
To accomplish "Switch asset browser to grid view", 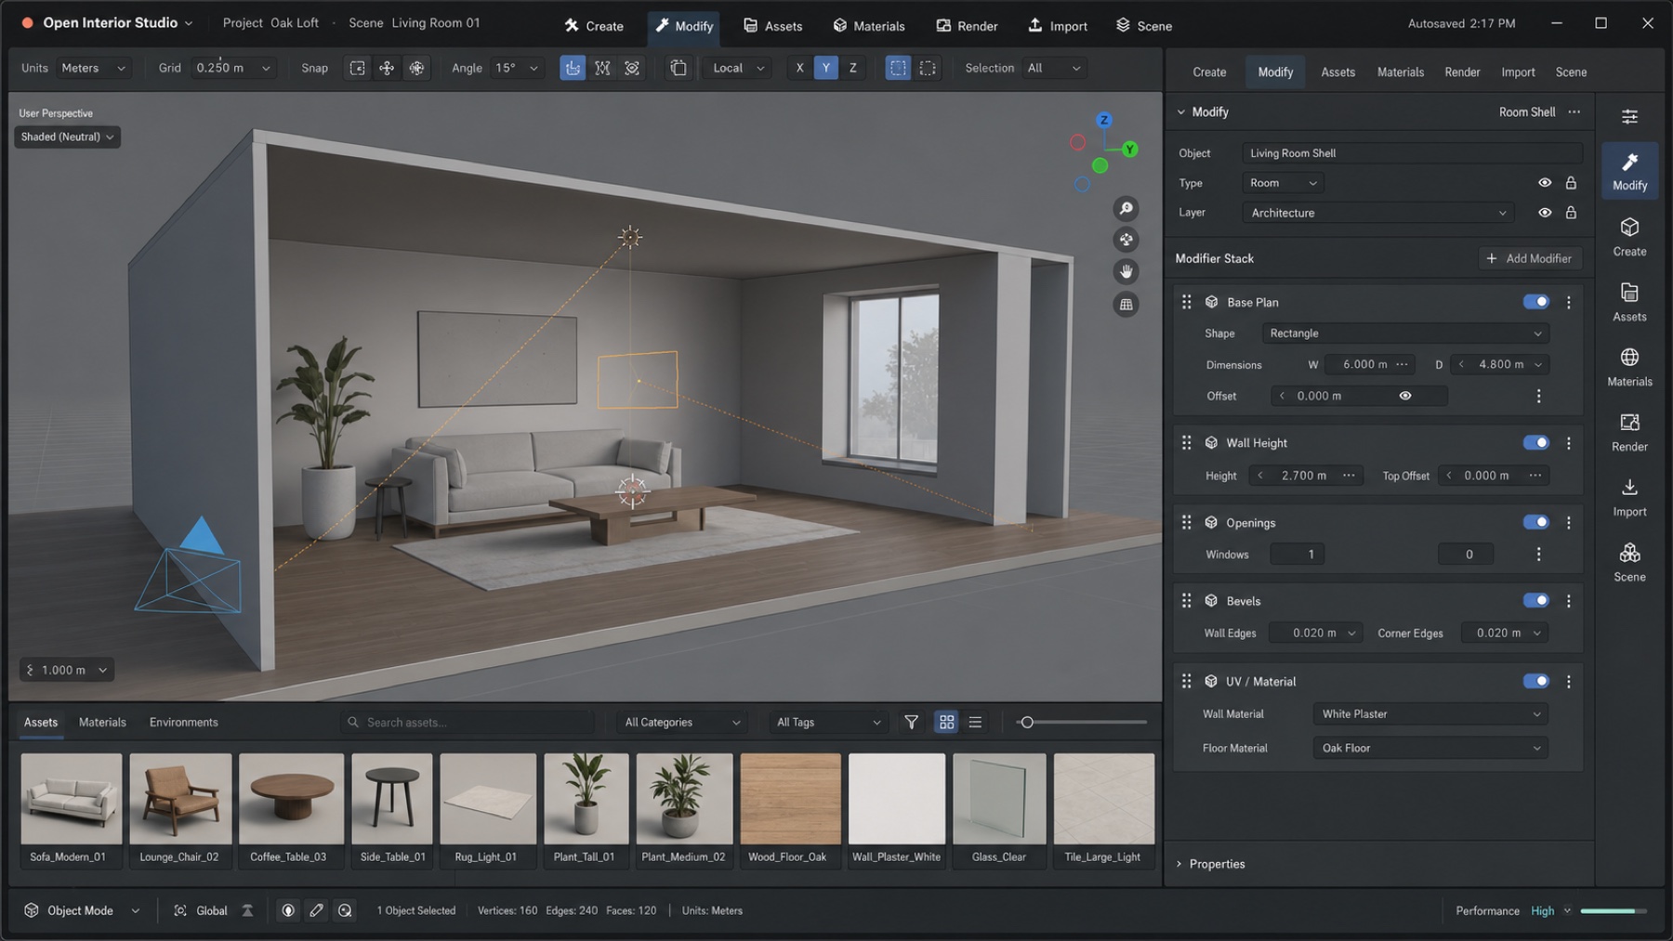I will point(946,722).
